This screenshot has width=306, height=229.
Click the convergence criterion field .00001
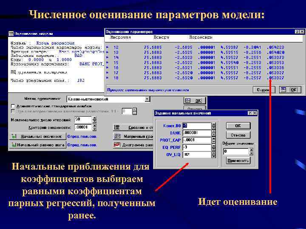[x=83, y=128]
